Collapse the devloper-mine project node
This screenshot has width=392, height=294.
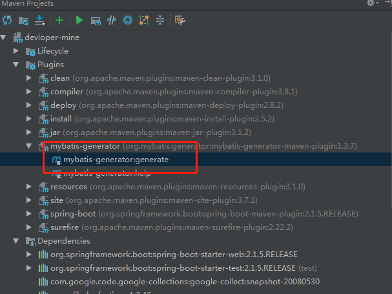[x=3, y=37]
